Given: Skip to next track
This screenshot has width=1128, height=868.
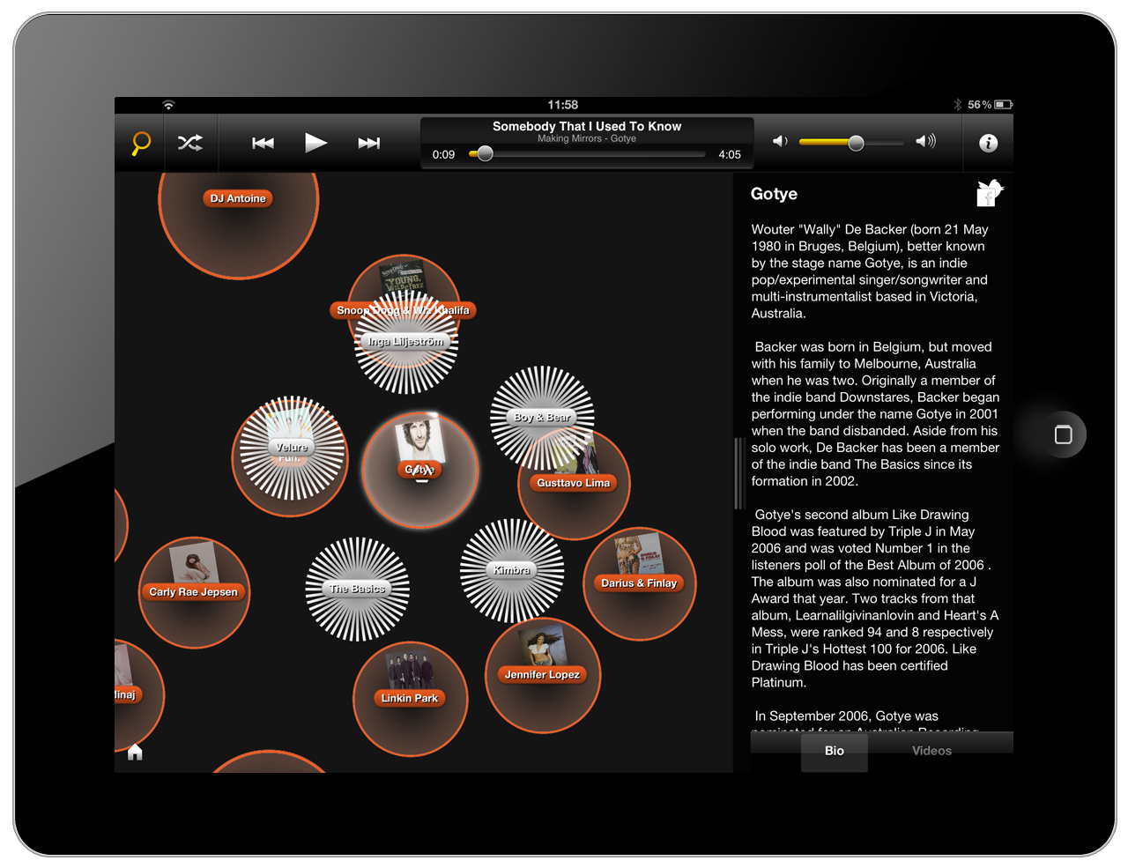Looking at the screenshot, I should 369,143.
